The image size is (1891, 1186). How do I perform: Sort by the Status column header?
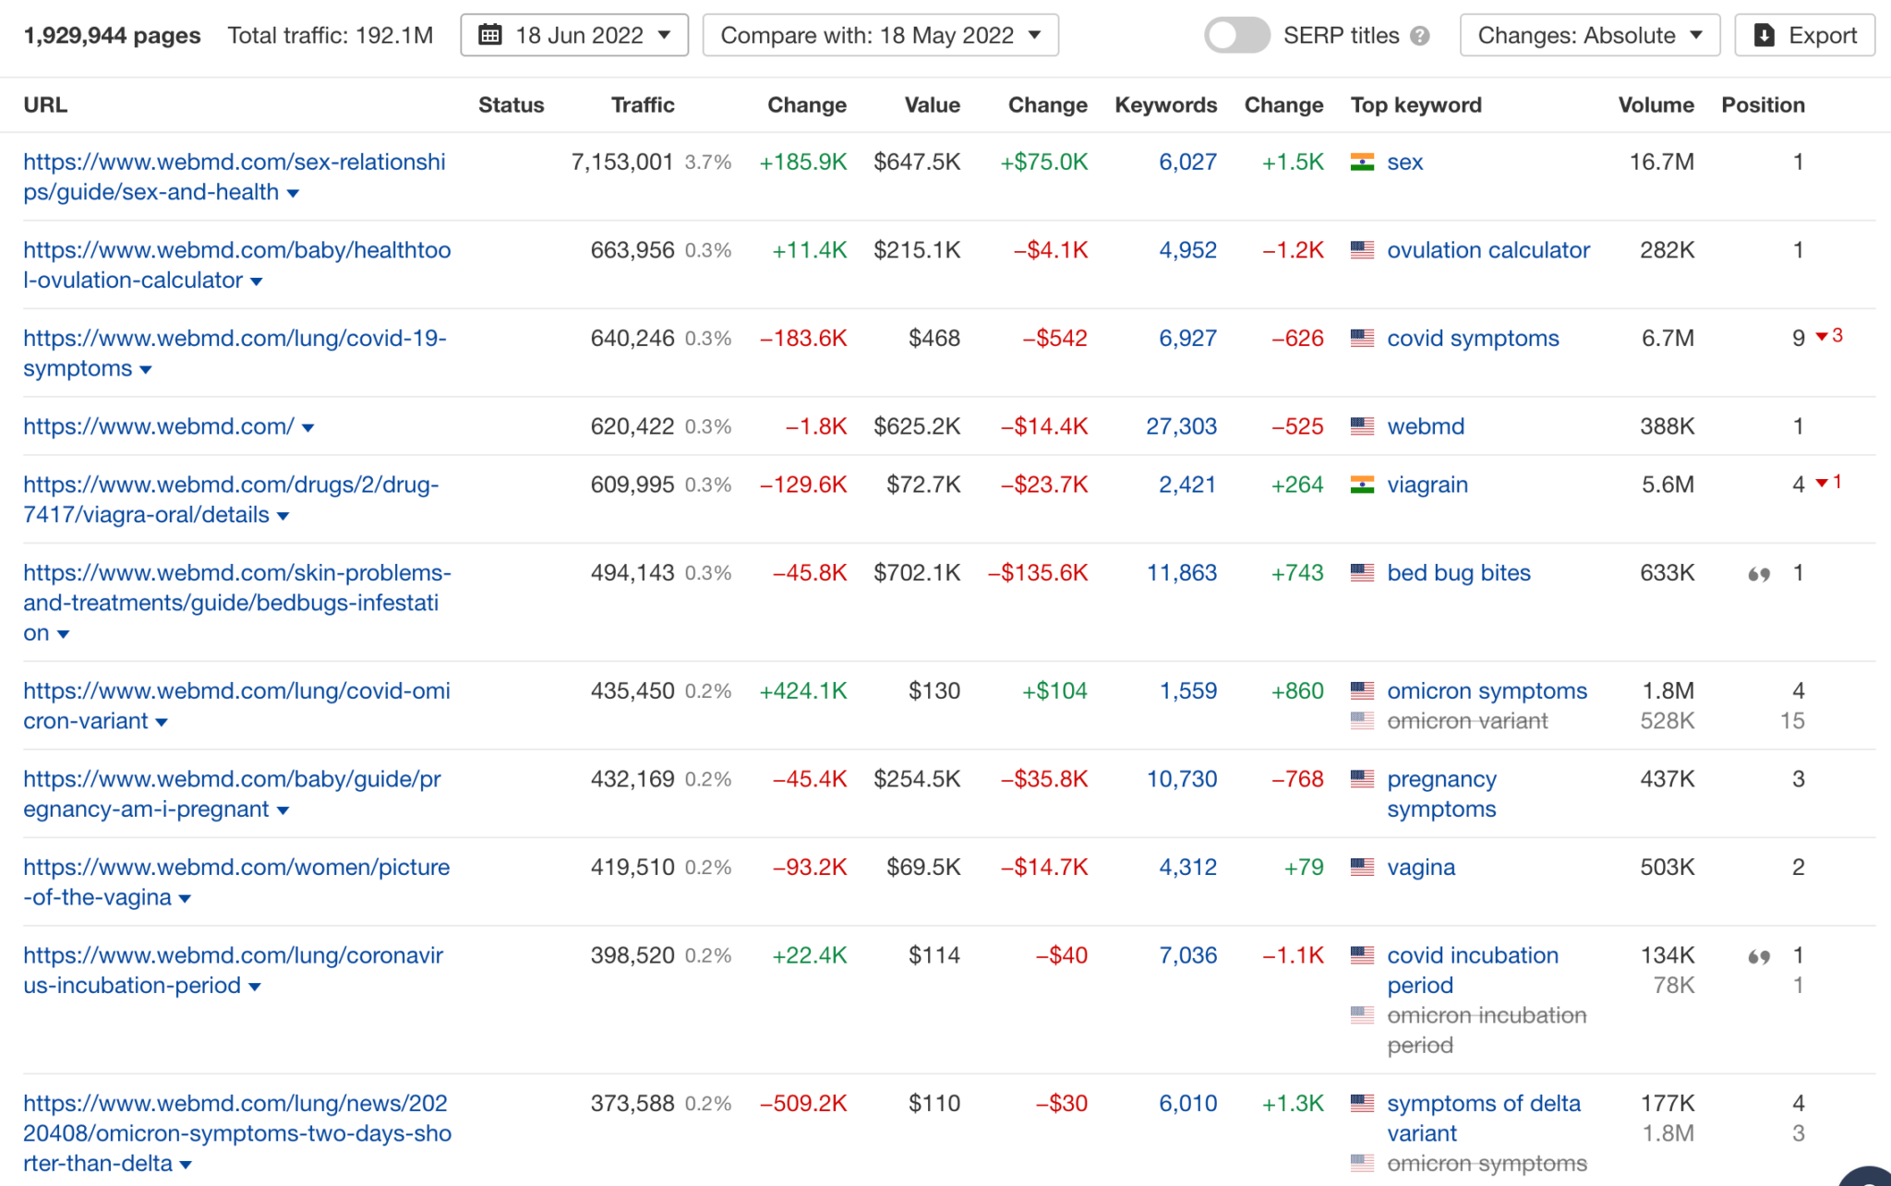coord(511,105)
